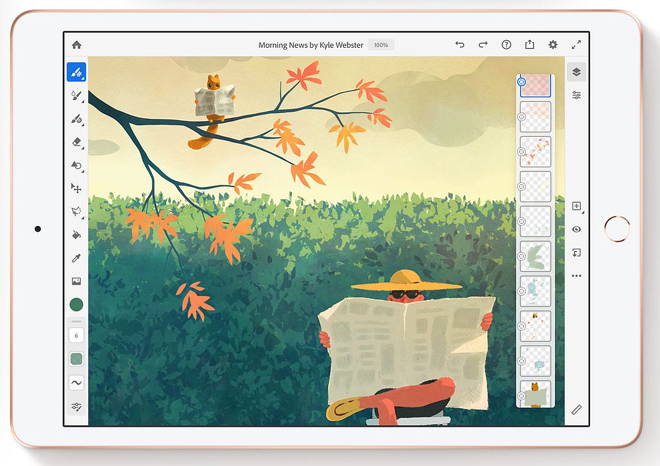Select the top pink selected layer thumbnail

[535, 86]
